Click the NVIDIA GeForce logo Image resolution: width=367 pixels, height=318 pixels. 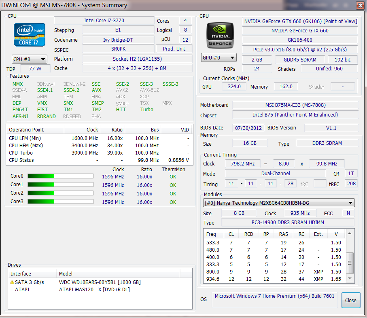coord(220,35)
